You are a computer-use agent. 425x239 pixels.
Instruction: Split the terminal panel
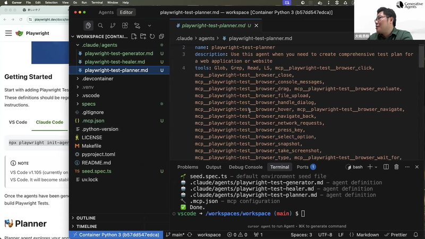(386, 167)
